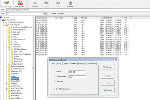
Task: Click folder icon beside 7000-pic-project
Action: pos(9,64)
